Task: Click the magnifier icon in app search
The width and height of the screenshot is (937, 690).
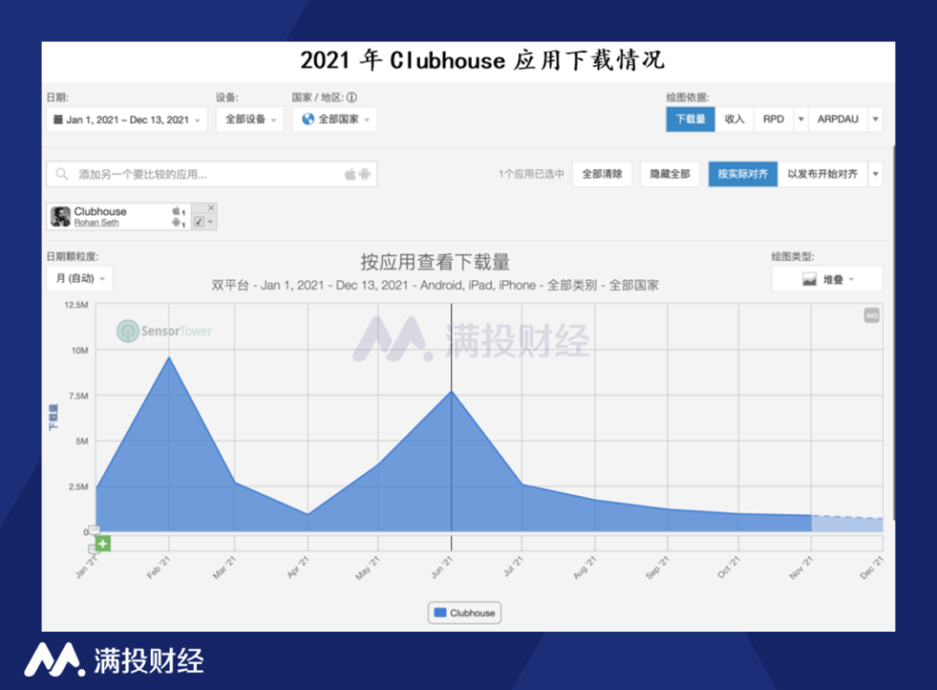Action: point(62,174)
